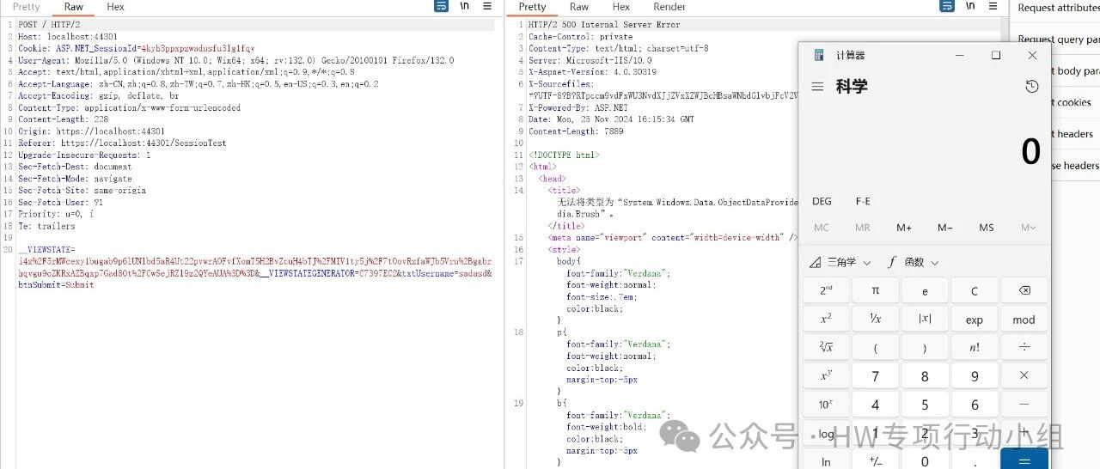
Task: Click the absolute value |x| key
Action: point(925,319)
